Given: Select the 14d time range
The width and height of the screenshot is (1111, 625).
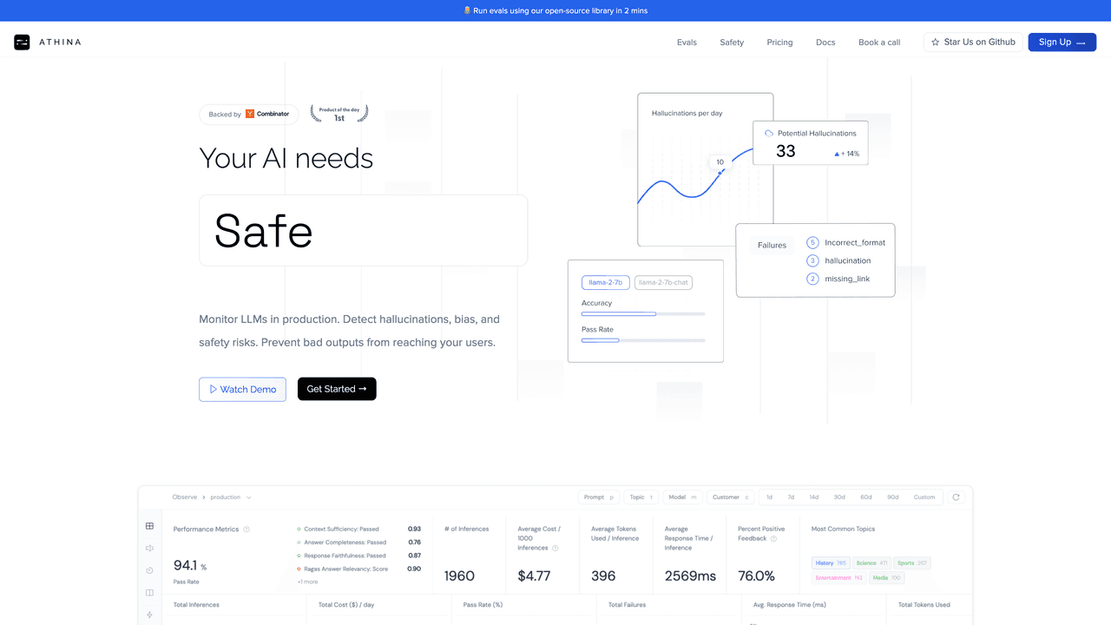Looking at the screenshot, I should click(x=813, y=497).
